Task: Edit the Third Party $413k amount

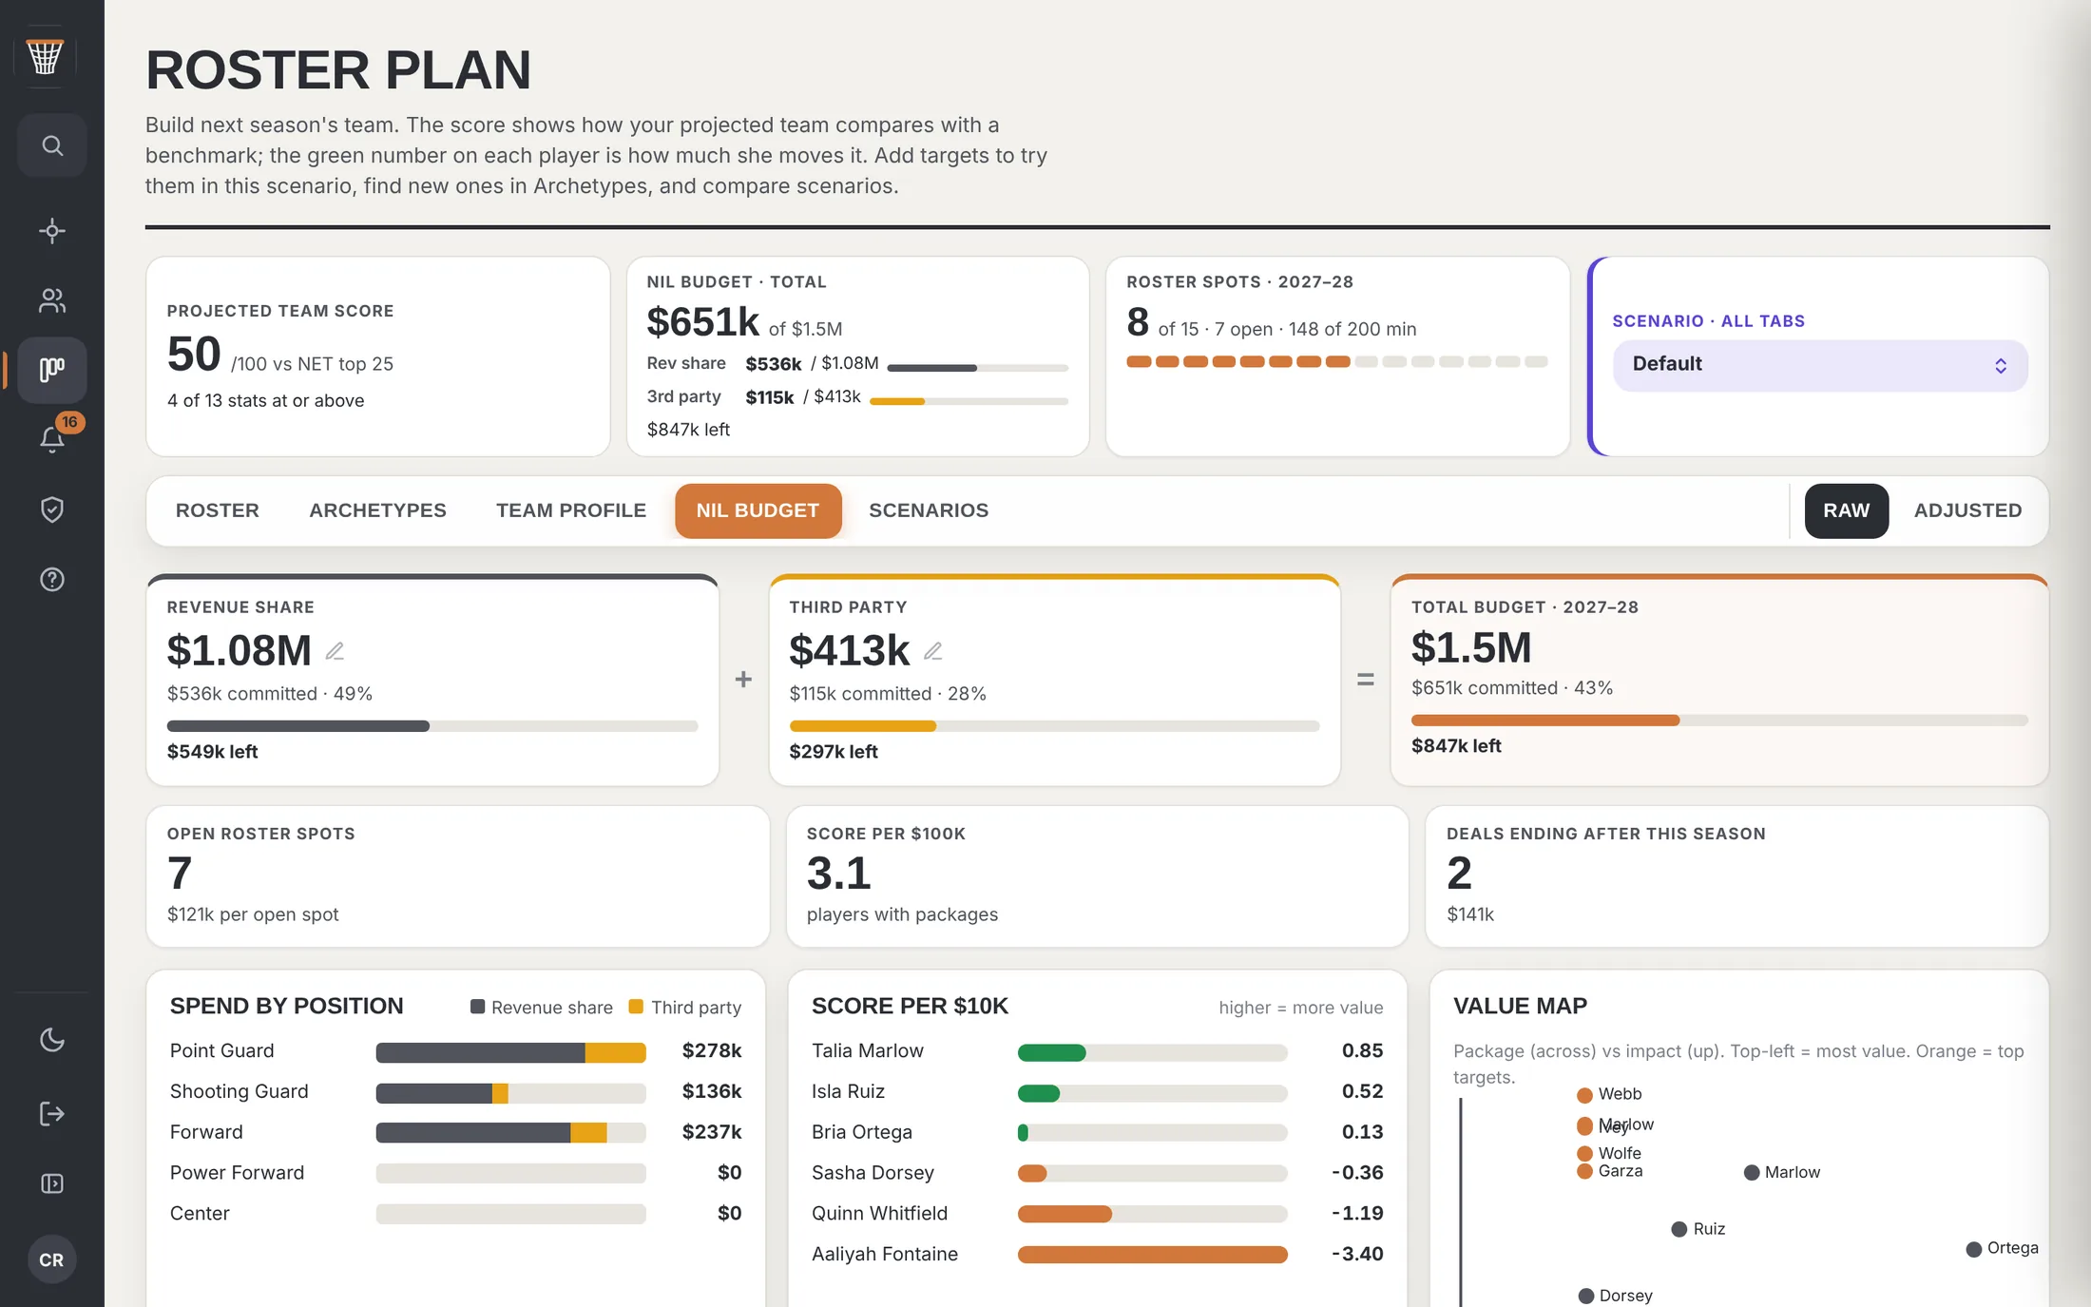Action: tap(933, 651)
